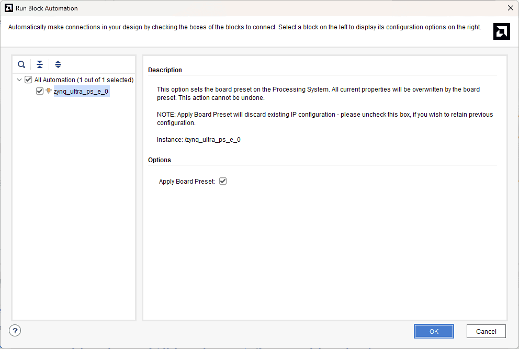Click the Instance: /zynq_ultra_ps_e_0 text

click(x=198, y=140)
